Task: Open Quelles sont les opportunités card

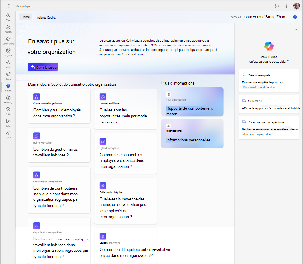Action: coord(126,109)
